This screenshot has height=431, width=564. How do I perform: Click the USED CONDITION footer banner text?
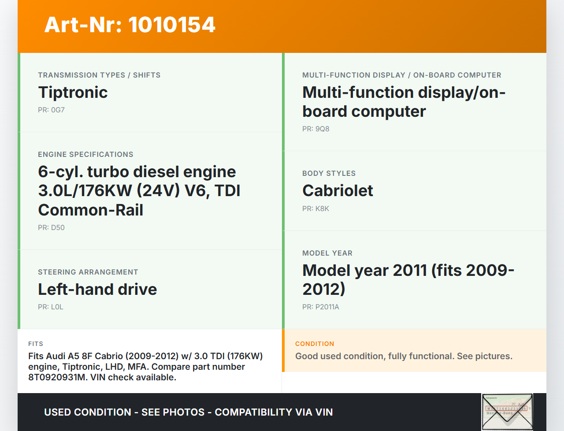[x=188, y=412]
